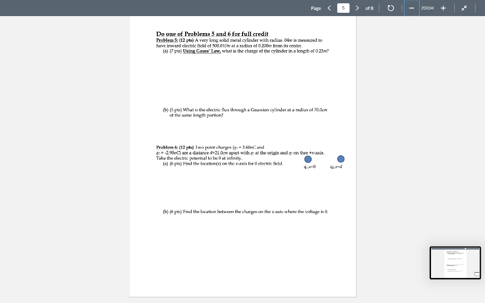
Task: Click the ZOOM label in the toolbar
Action: click(427, 8)
